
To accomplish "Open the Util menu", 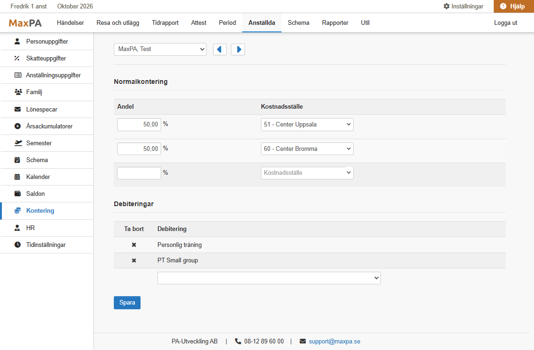I will pyautogui.click(x=365, y=23).
